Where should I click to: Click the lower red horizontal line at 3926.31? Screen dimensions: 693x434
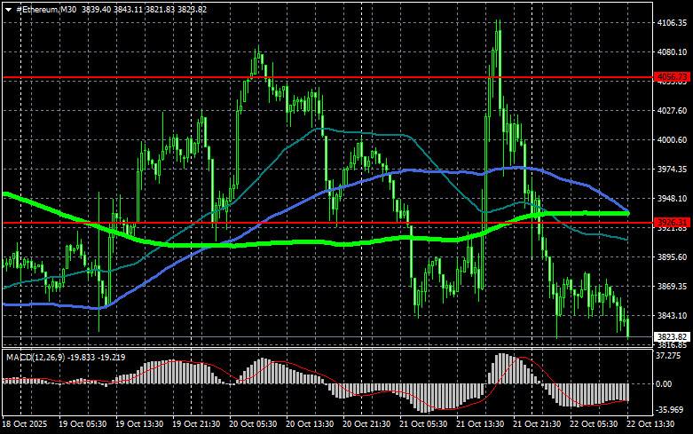266,223
